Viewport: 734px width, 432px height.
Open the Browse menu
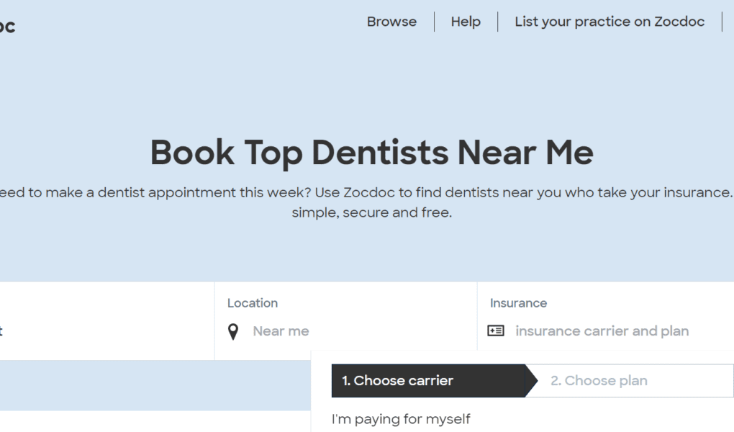pyautogui.click(x=391, y=22)
